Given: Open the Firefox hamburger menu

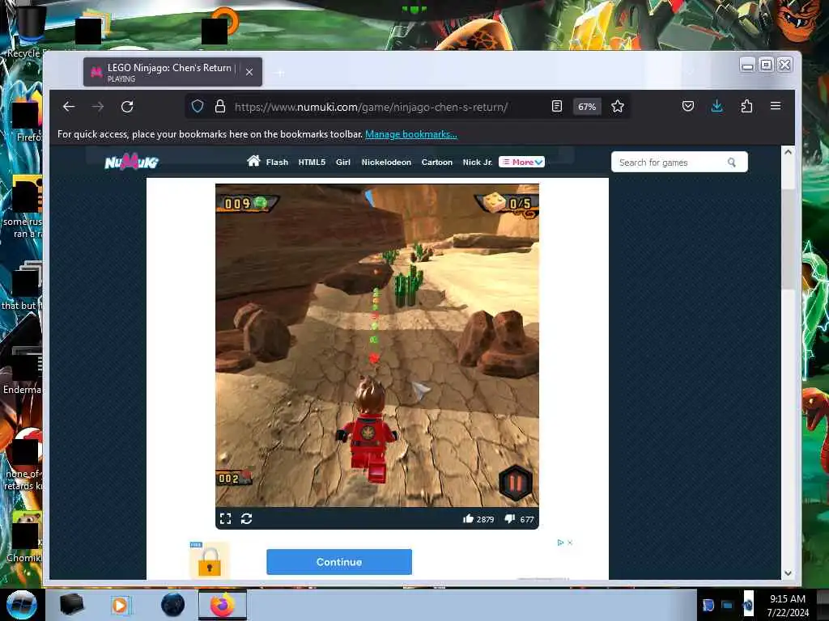Looking at the screenshot, I should (776, 106).
